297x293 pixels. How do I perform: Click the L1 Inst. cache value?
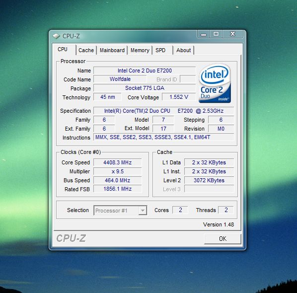(x=209, y=171)
